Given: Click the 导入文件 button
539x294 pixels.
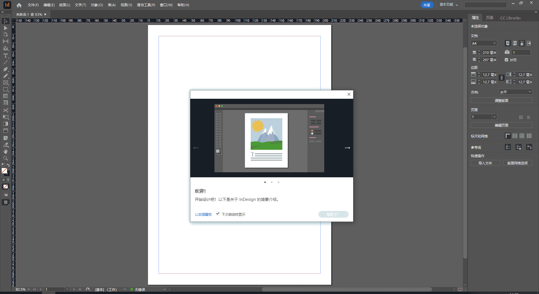Looking at the screenshot, I should pyautogui.click(x=485, y=163).
